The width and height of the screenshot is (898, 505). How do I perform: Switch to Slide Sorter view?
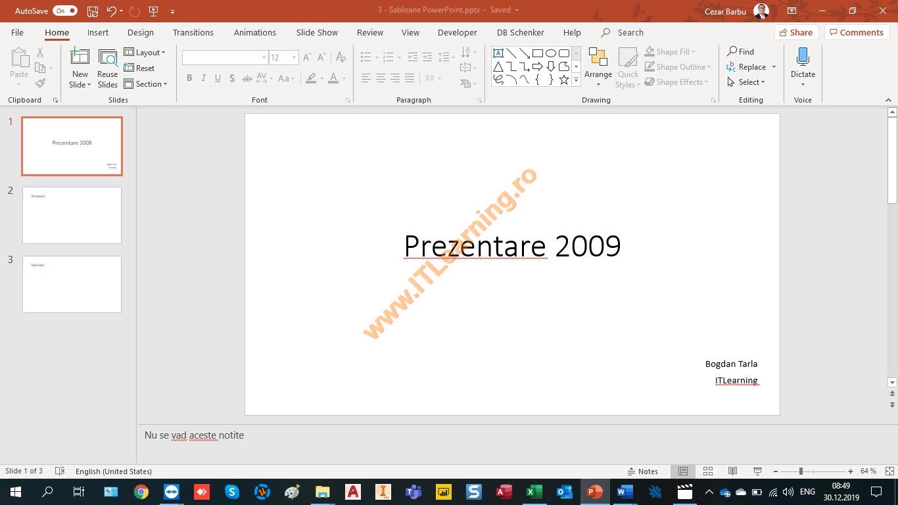tap(708, 471)
